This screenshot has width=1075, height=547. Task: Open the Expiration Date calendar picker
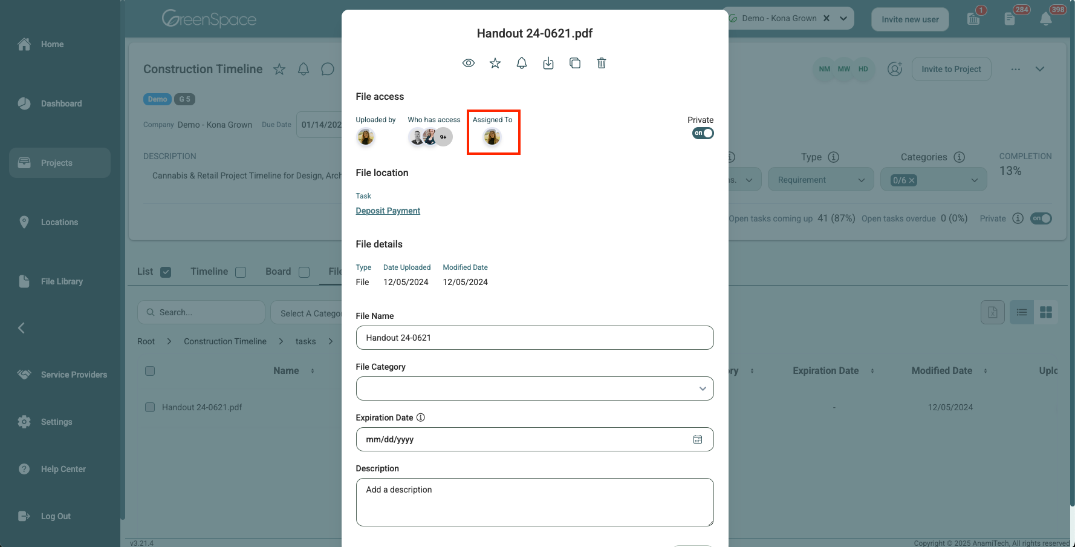698,439
